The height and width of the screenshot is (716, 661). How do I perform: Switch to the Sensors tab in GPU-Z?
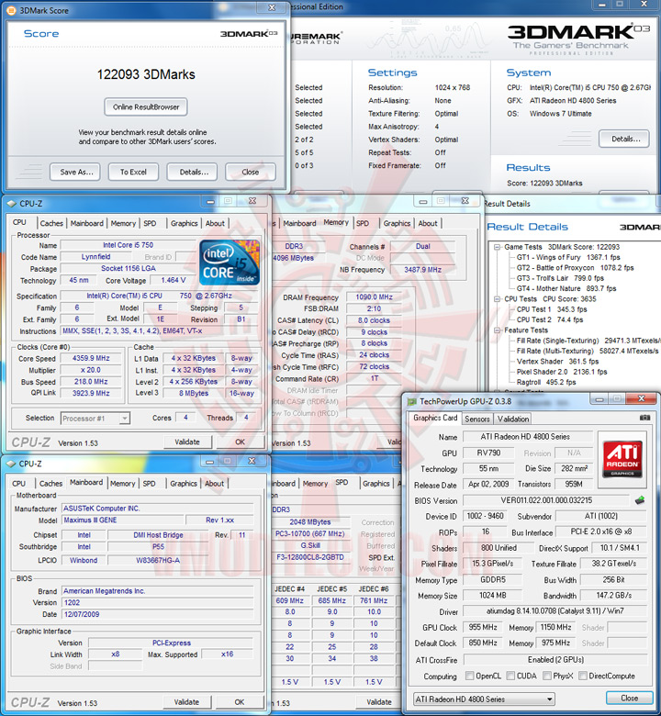click(x=476, y=419)
